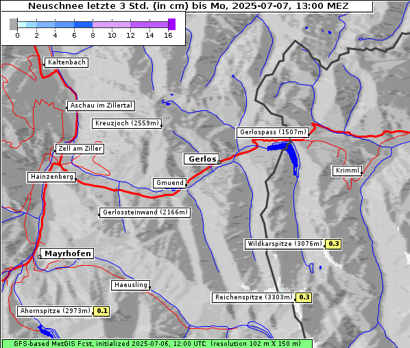
Task: Select the Hainzenberg place label
Action: [x=52, y=177]
